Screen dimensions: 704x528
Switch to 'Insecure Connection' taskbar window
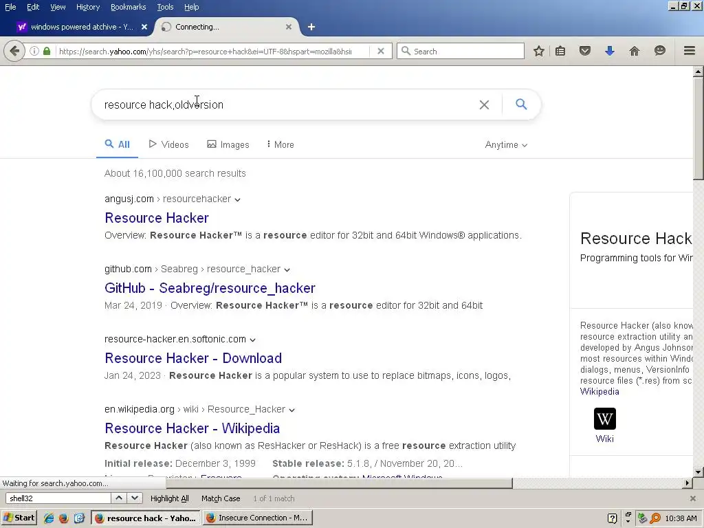tap(257, 518)
